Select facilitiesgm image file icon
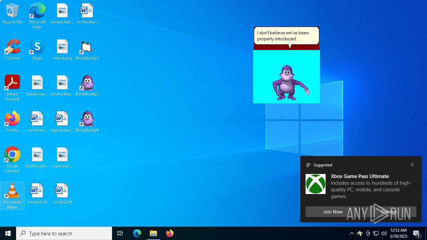The width and height of the screenshot is (427, 240). (37, 158)
